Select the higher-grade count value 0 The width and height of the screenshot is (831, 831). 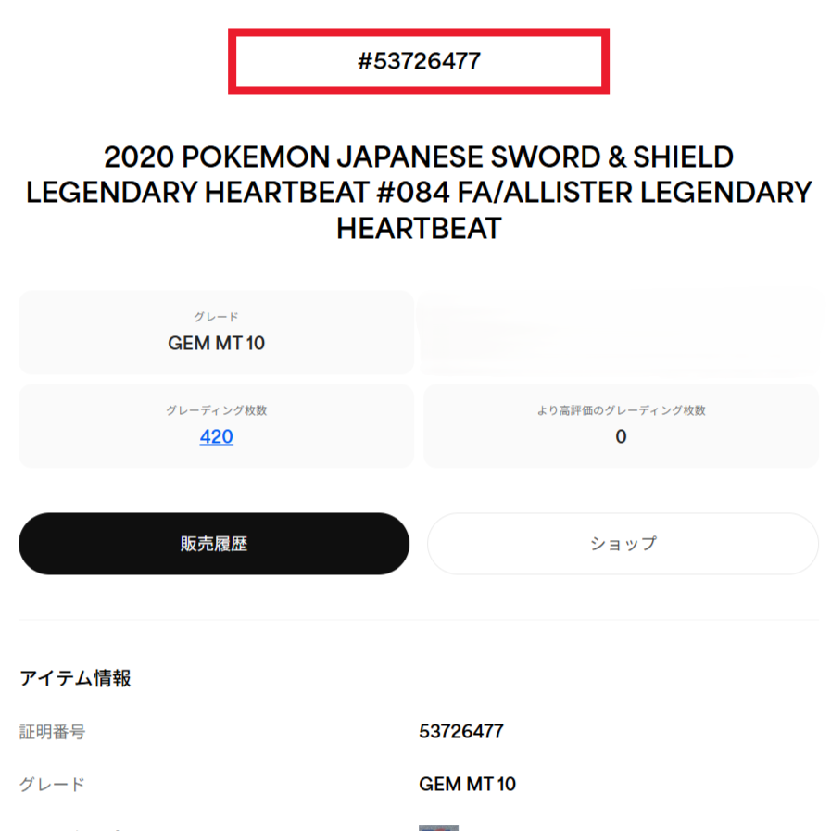[621, 436]
